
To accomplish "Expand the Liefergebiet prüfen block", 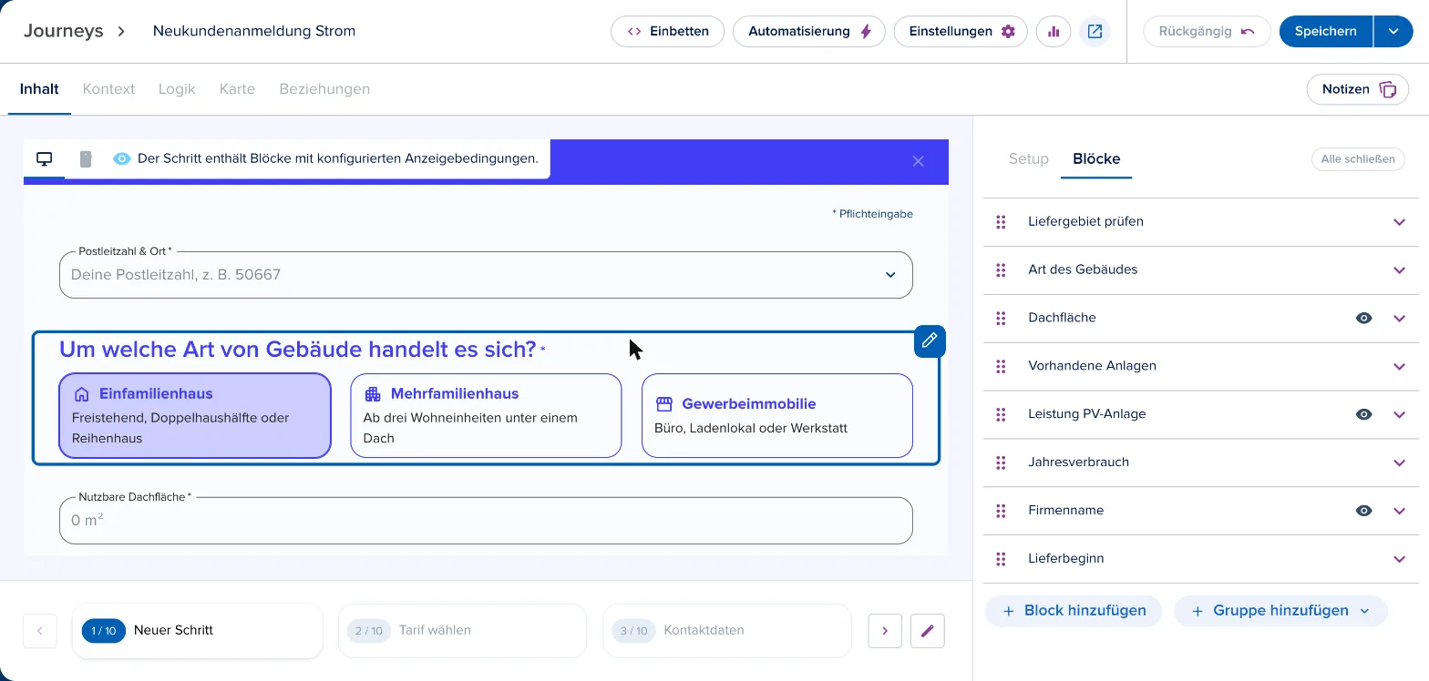I will point(1400,221).
